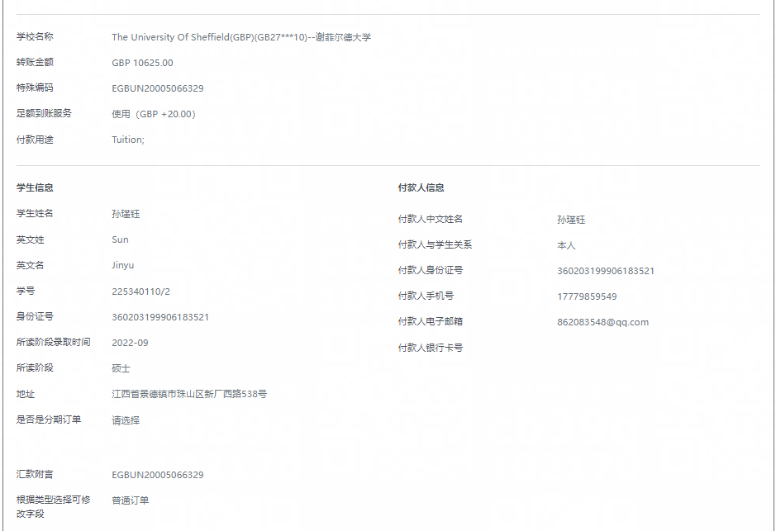Click the 汇款附言 remittance remark value
The height and width of the screenshot is (531, 776).
click(157, 475)
